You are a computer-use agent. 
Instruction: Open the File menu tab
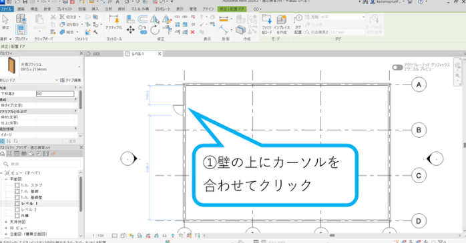click(5, 9)
